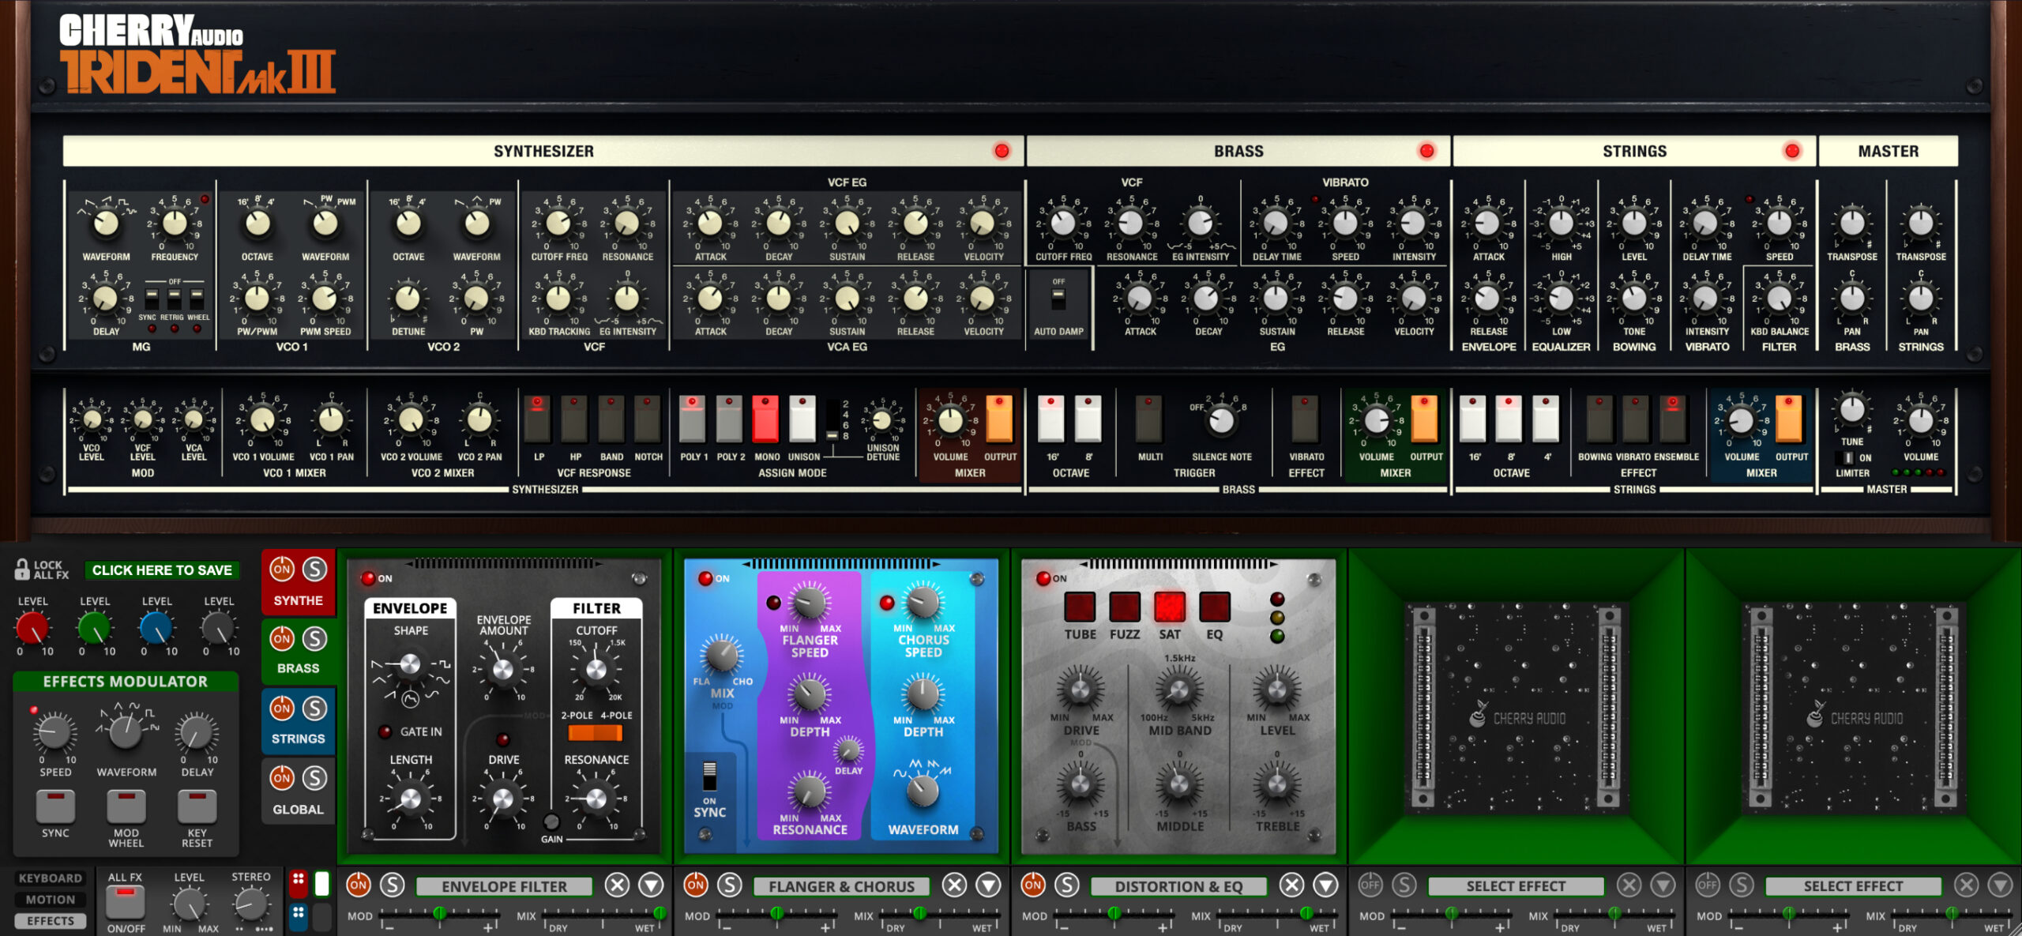
Task: Open the KEYBOARD tab
Action: pos(52,878)
